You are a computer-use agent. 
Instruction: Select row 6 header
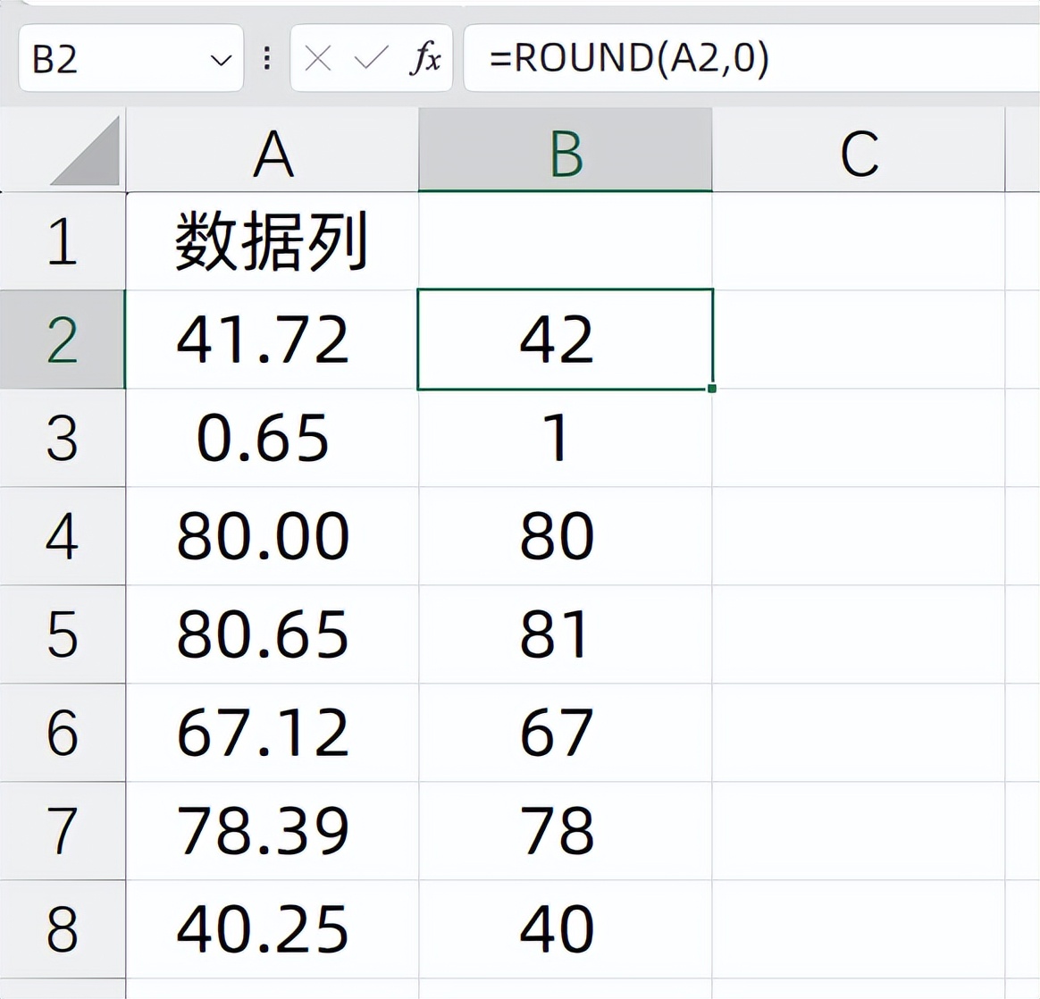coord(63,733)
